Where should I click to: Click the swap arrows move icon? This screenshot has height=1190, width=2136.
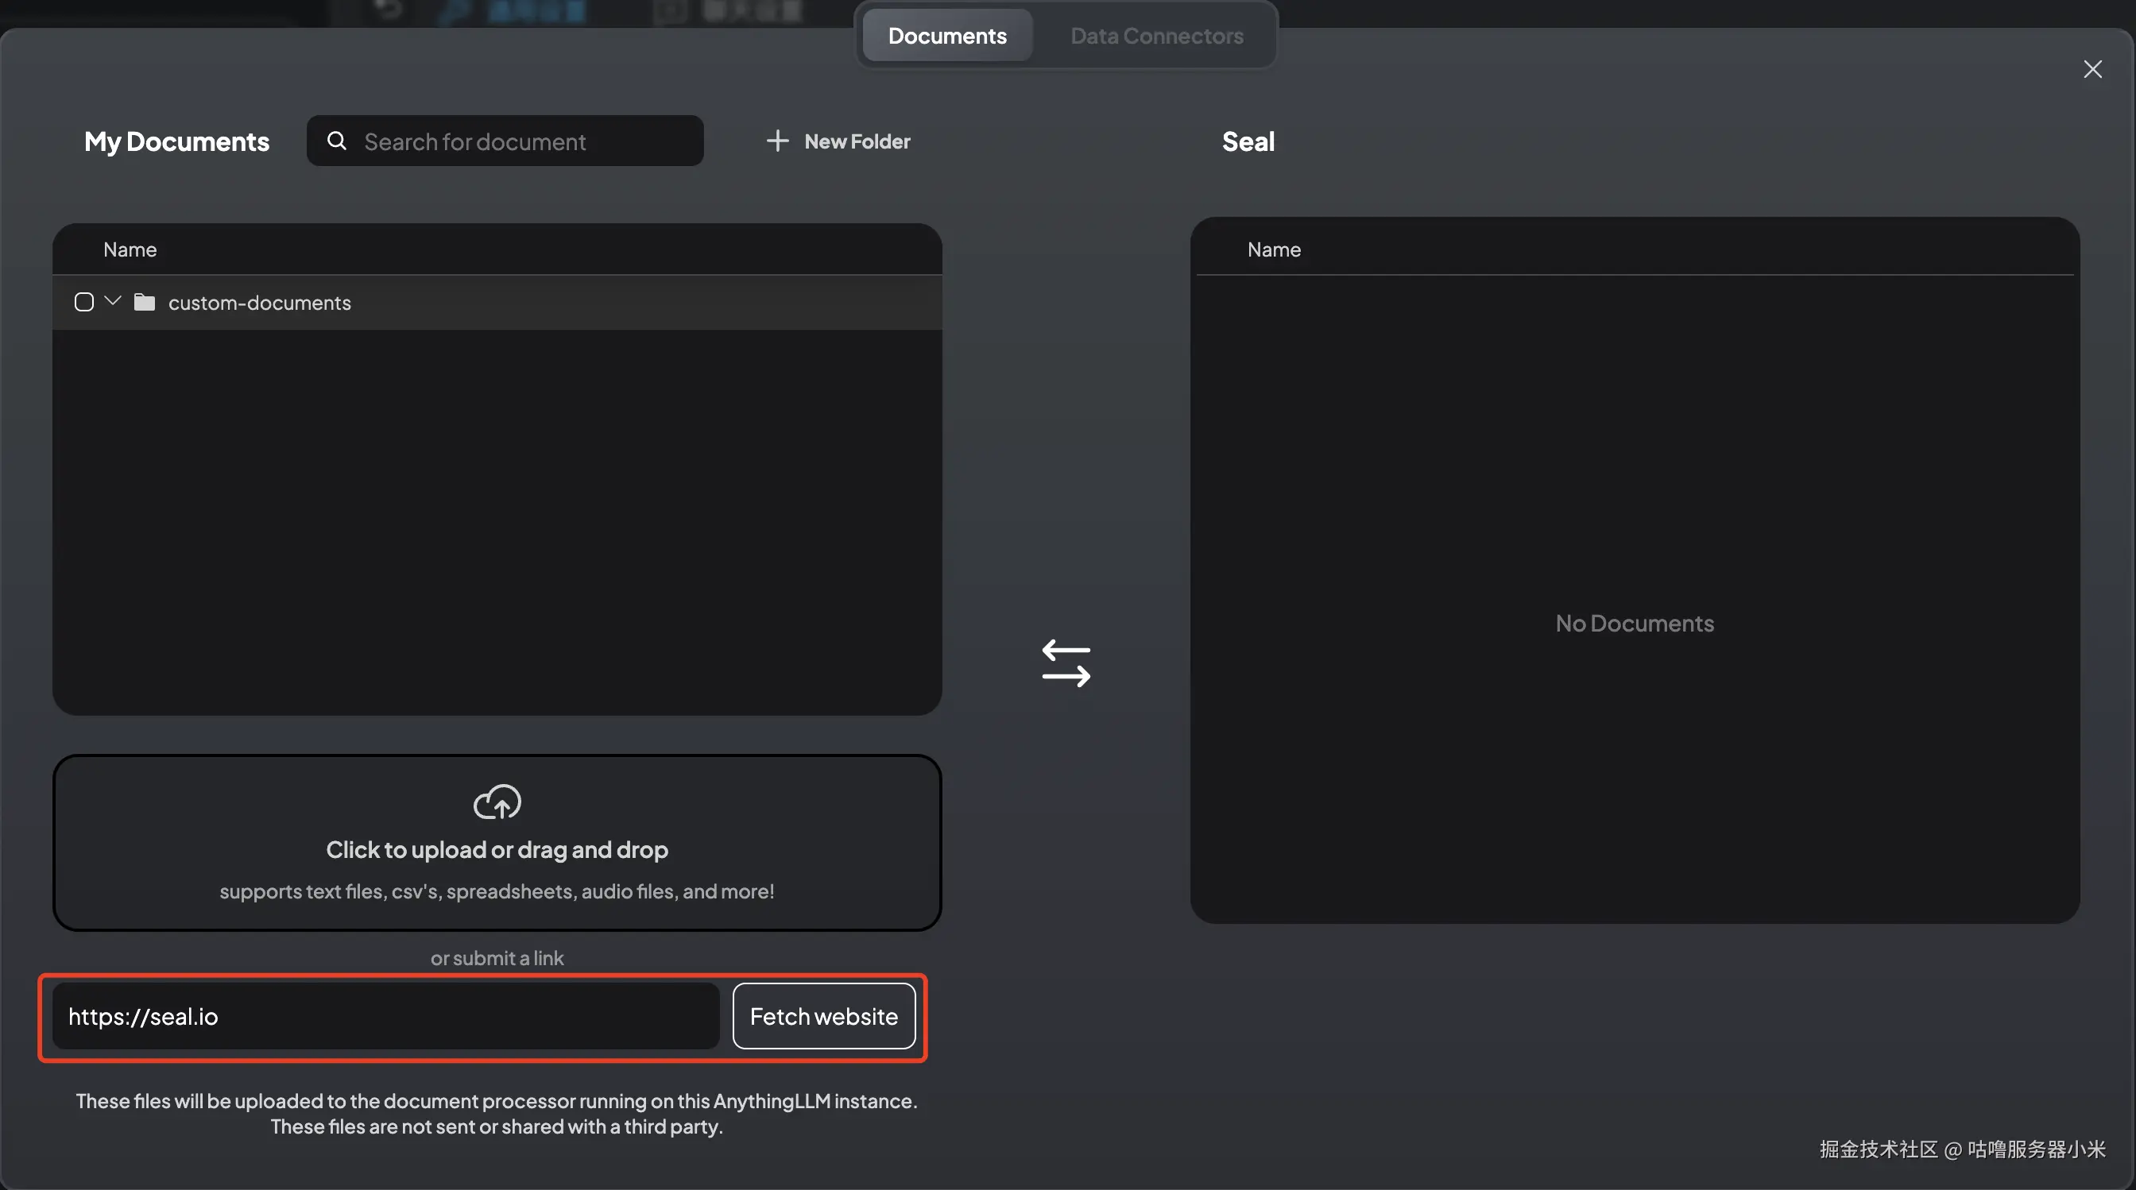1066,663
